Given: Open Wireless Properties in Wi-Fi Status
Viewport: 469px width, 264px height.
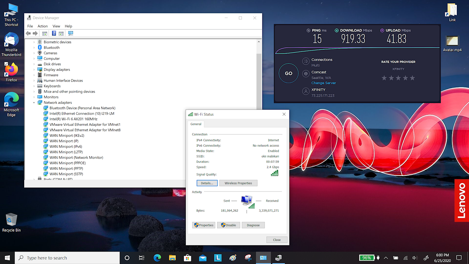Looking at the screenshot, I should pos(238,183).
